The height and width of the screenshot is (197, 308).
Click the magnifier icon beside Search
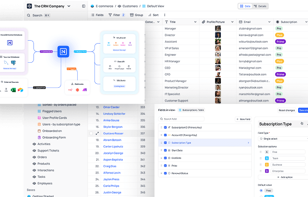[x=29, y=15]
